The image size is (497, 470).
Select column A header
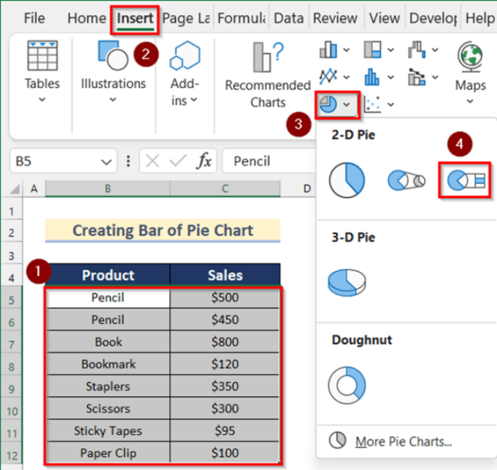pyautogui.click(x=34, y=188)
